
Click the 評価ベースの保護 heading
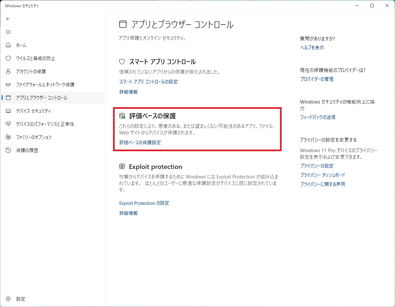pyautogui.click(x=152, y=116)
